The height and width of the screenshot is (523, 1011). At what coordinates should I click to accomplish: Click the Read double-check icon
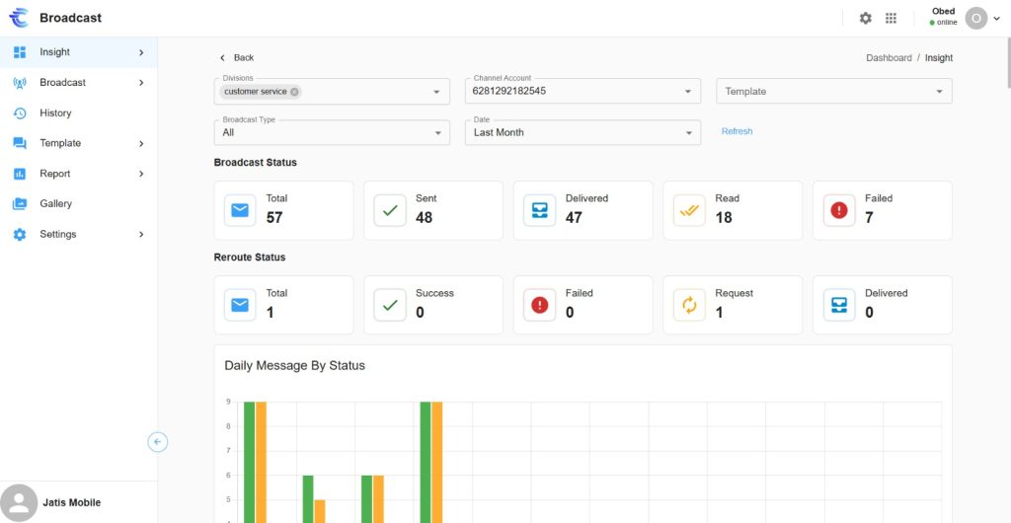click(689, 210)
